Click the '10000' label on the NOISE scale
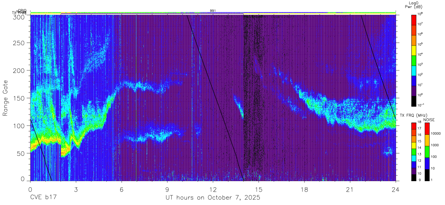Viewport: 445px width, 205px height. (436, 133)
